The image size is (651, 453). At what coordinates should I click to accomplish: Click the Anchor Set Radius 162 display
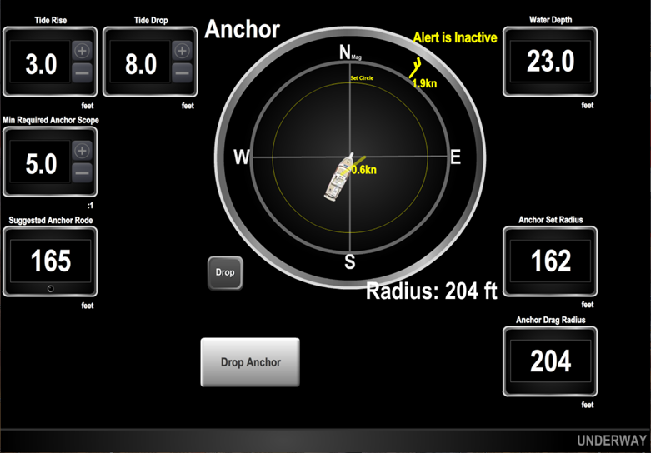(550, 261)
